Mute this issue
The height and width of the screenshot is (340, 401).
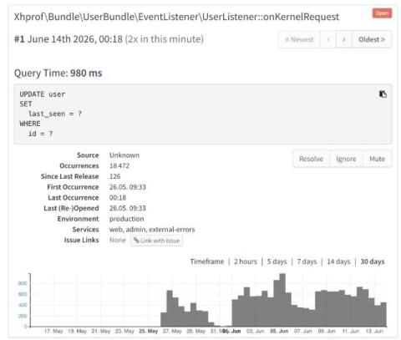pos(378,159)
